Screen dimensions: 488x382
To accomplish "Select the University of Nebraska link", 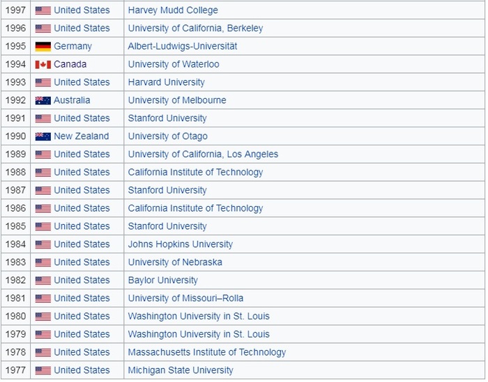I will [175, 262].
